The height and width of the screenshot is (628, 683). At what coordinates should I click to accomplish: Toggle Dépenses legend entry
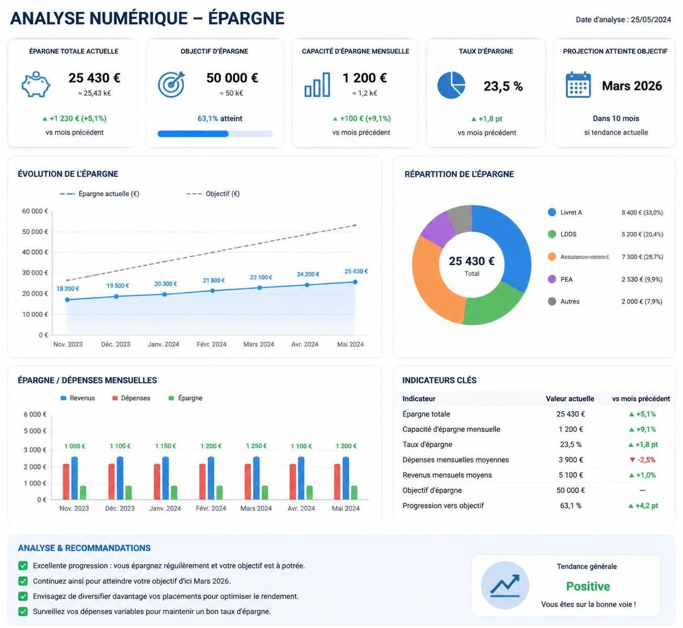pyautogui.click(x=131, y=398)
